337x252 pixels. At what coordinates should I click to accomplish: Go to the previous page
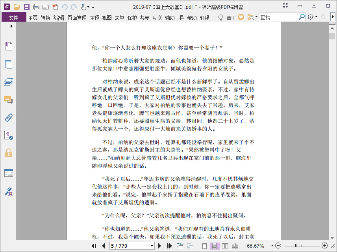[x=104, y=246]
